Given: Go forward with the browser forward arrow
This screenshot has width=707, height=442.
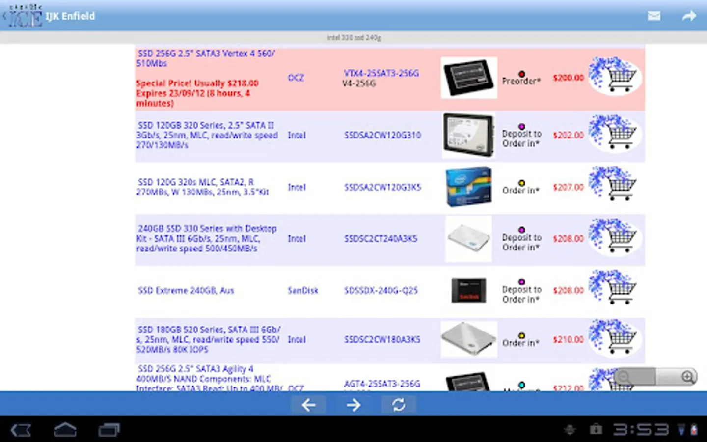Looking at the screenshot, I should click(x=353, y=405).
